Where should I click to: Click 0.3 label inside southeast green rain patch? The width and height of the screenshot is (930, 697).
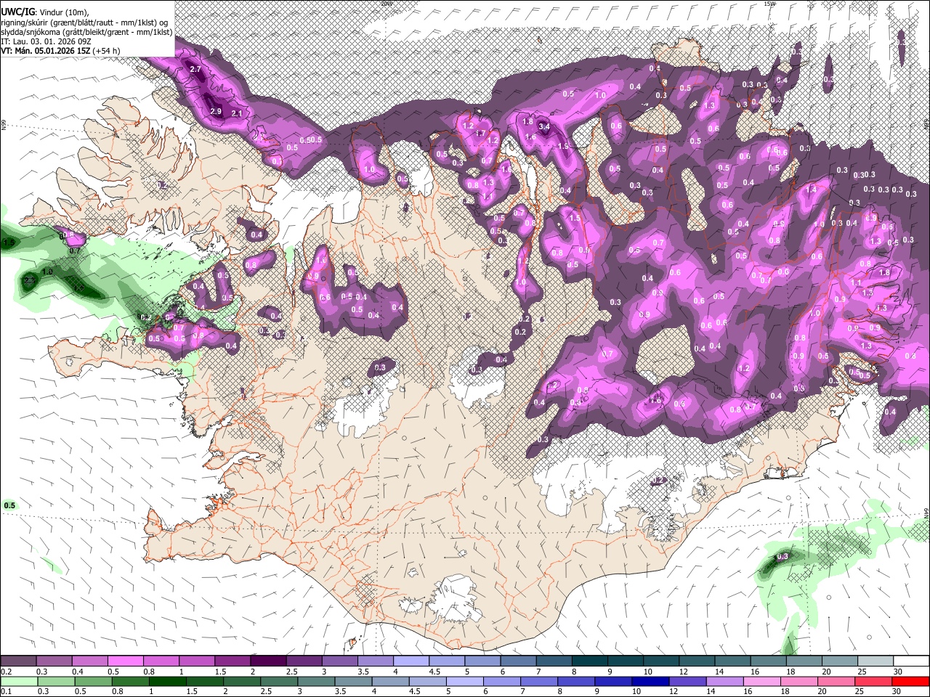783,557
